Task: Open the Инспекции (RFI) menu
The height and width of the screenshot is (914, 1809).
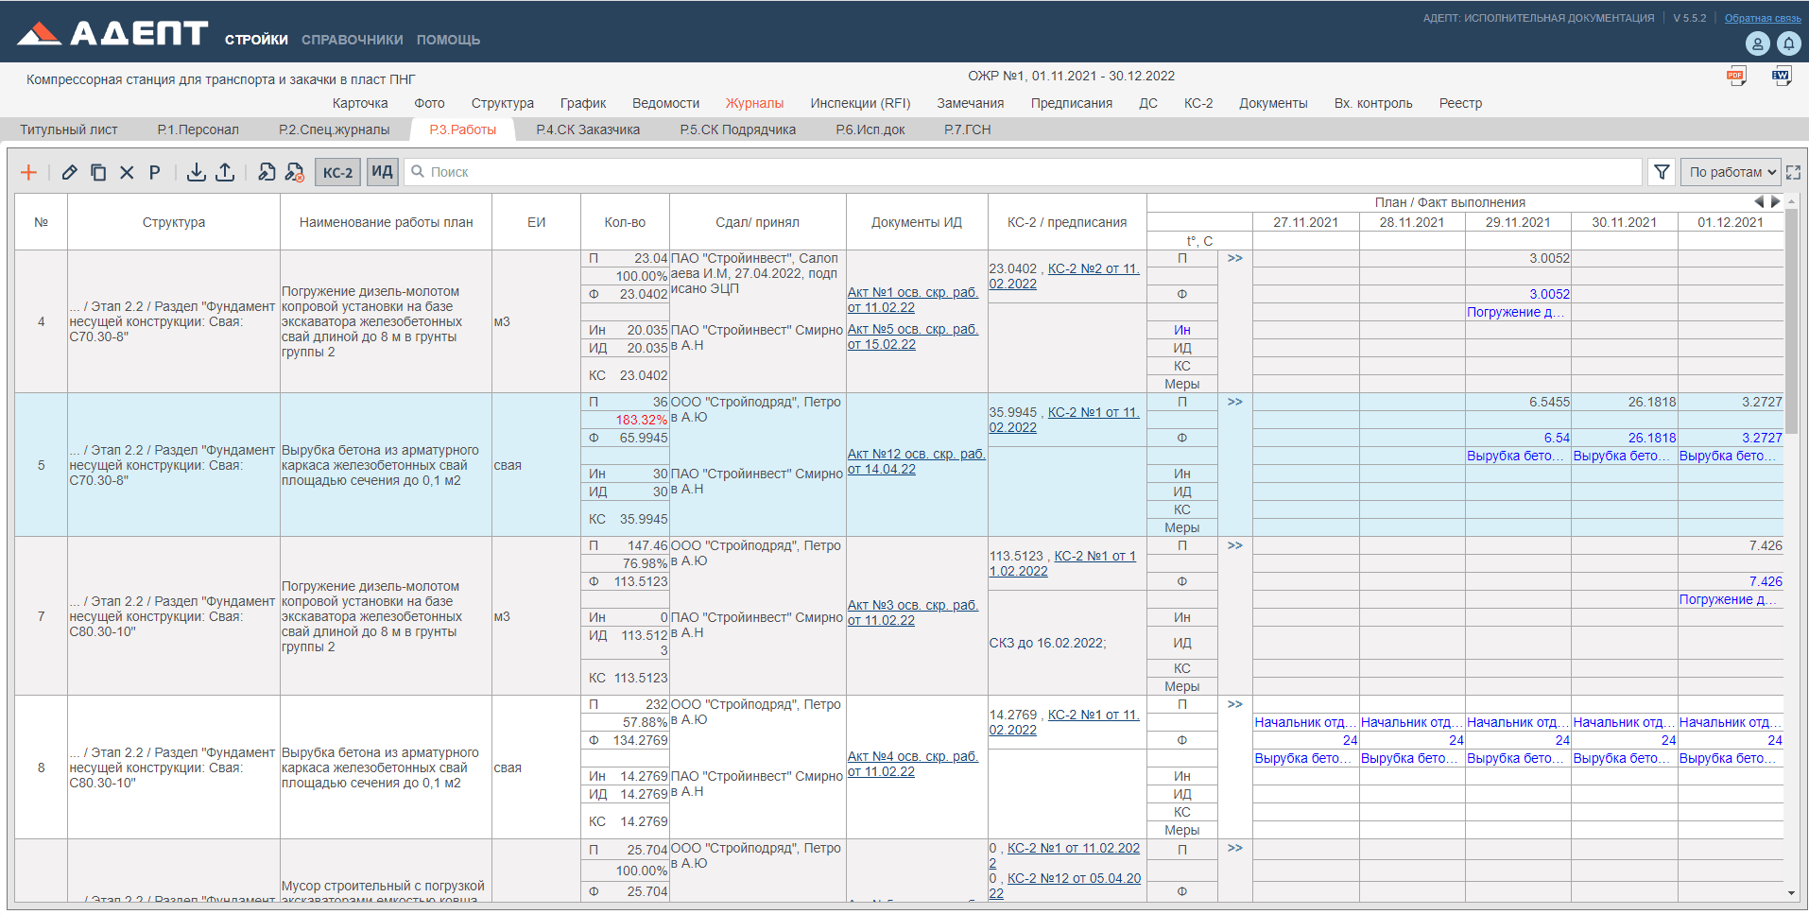Action: point(859,103)
